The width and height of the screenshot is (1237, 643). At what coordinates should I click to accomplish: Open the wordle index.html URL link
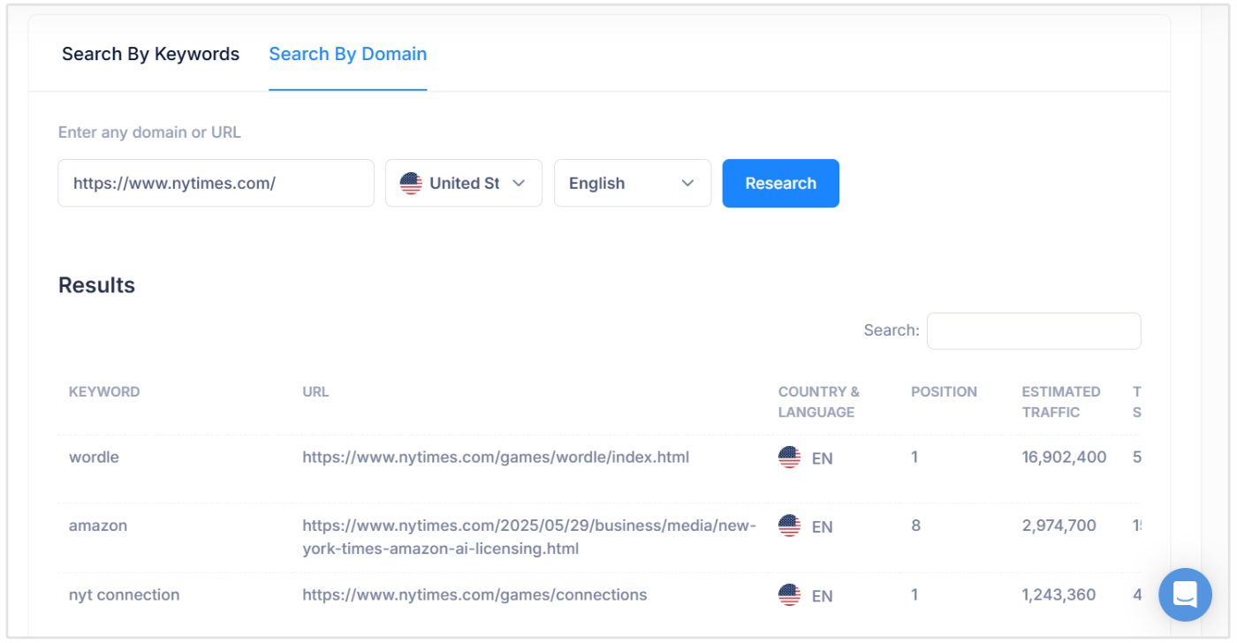(496, 457)
